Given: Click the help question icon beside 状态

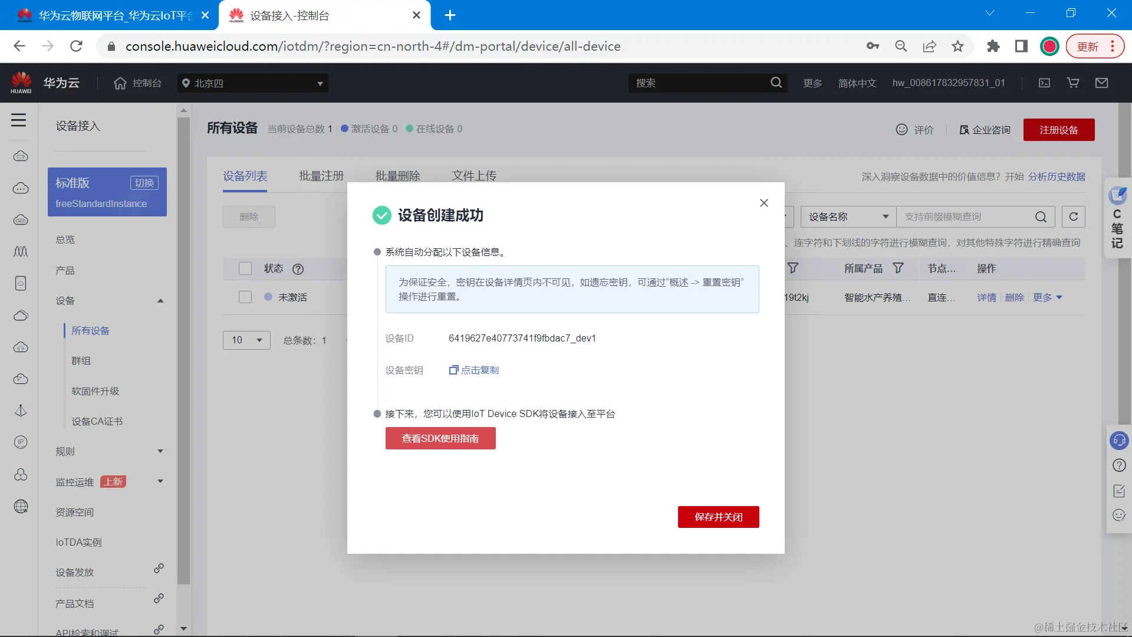Looking at the screenshot, I should tap(298, 269).
